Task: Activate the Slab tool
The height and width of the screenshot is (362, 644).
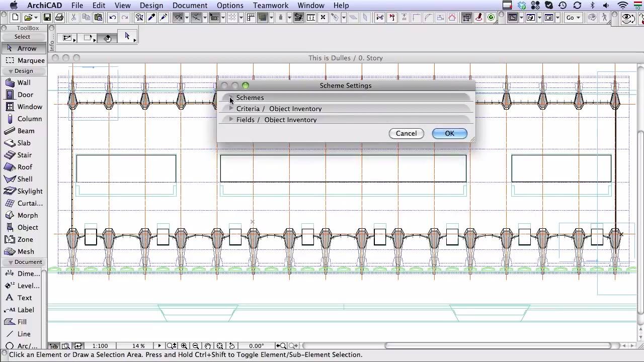Action: coord(24,143)
